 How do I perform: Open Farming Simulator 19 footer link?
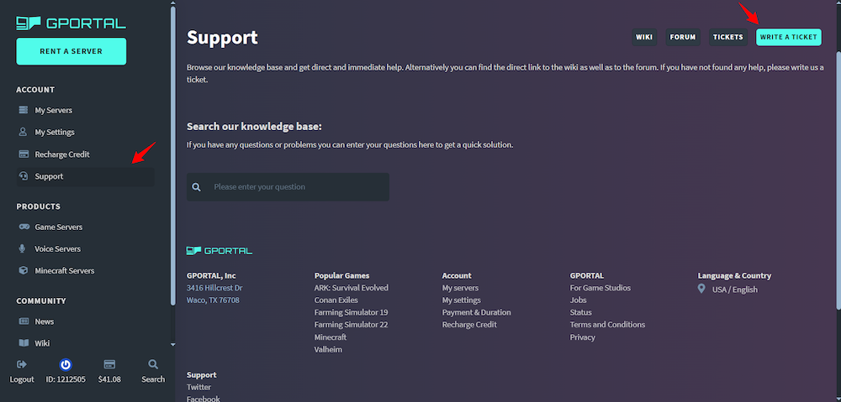tap(352, 312)
